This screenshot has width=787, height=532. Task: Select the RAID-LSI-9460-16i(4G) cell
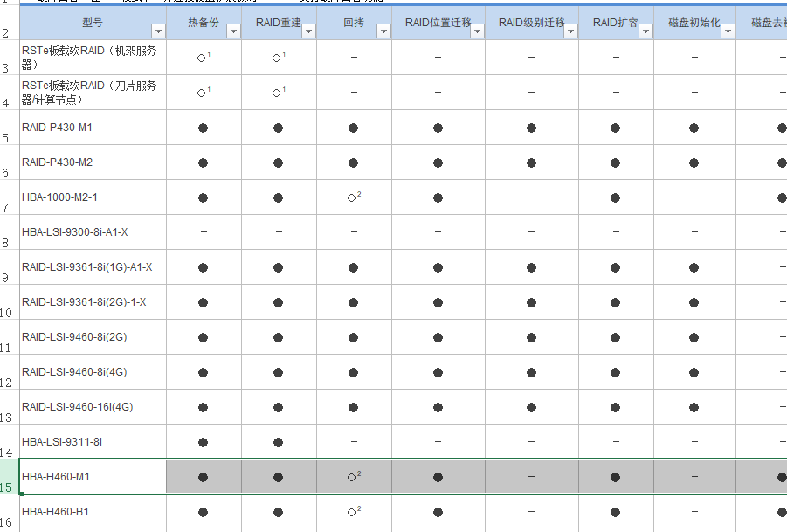tap(93, 407)
